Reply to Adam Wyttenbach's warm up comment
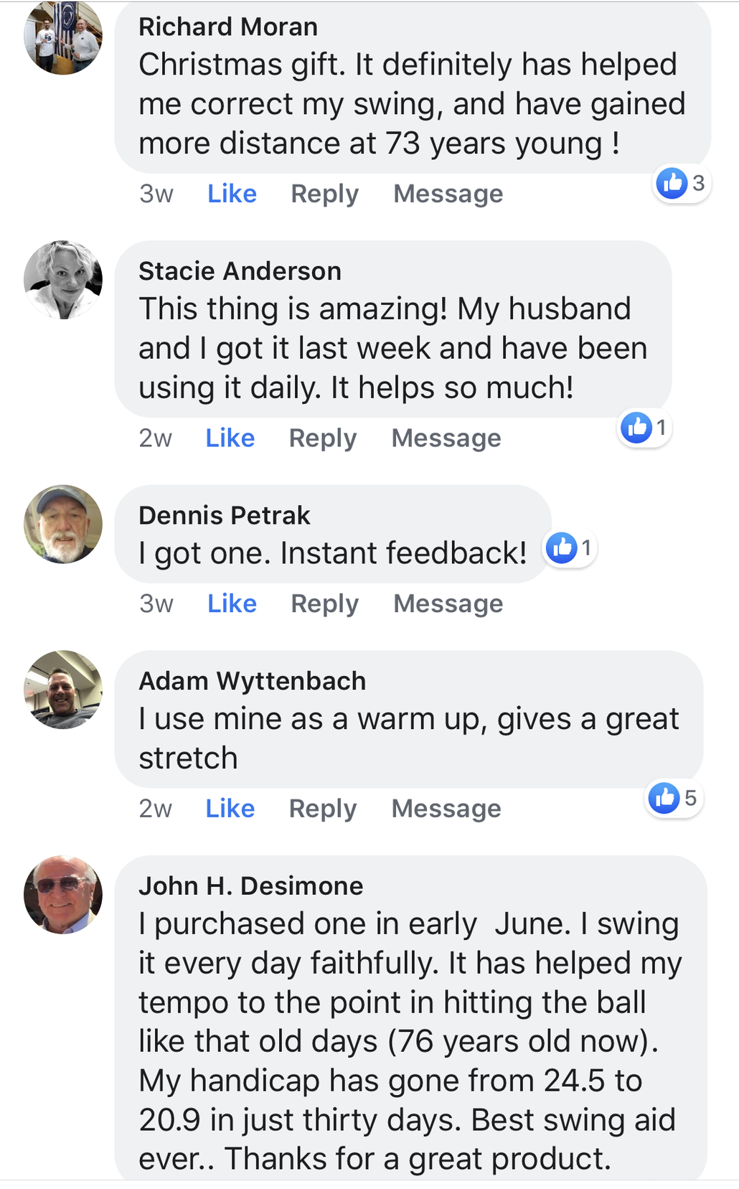Image resolution: width=739 pixels, height=1189 pixels. click(x=322, y=809)
